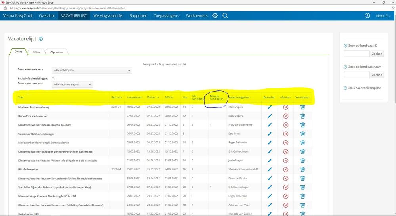The image size is (396, 216).
Task: Open Klantmedewerker incasso Bergen op Zoom title
Action: pos(45,125)
